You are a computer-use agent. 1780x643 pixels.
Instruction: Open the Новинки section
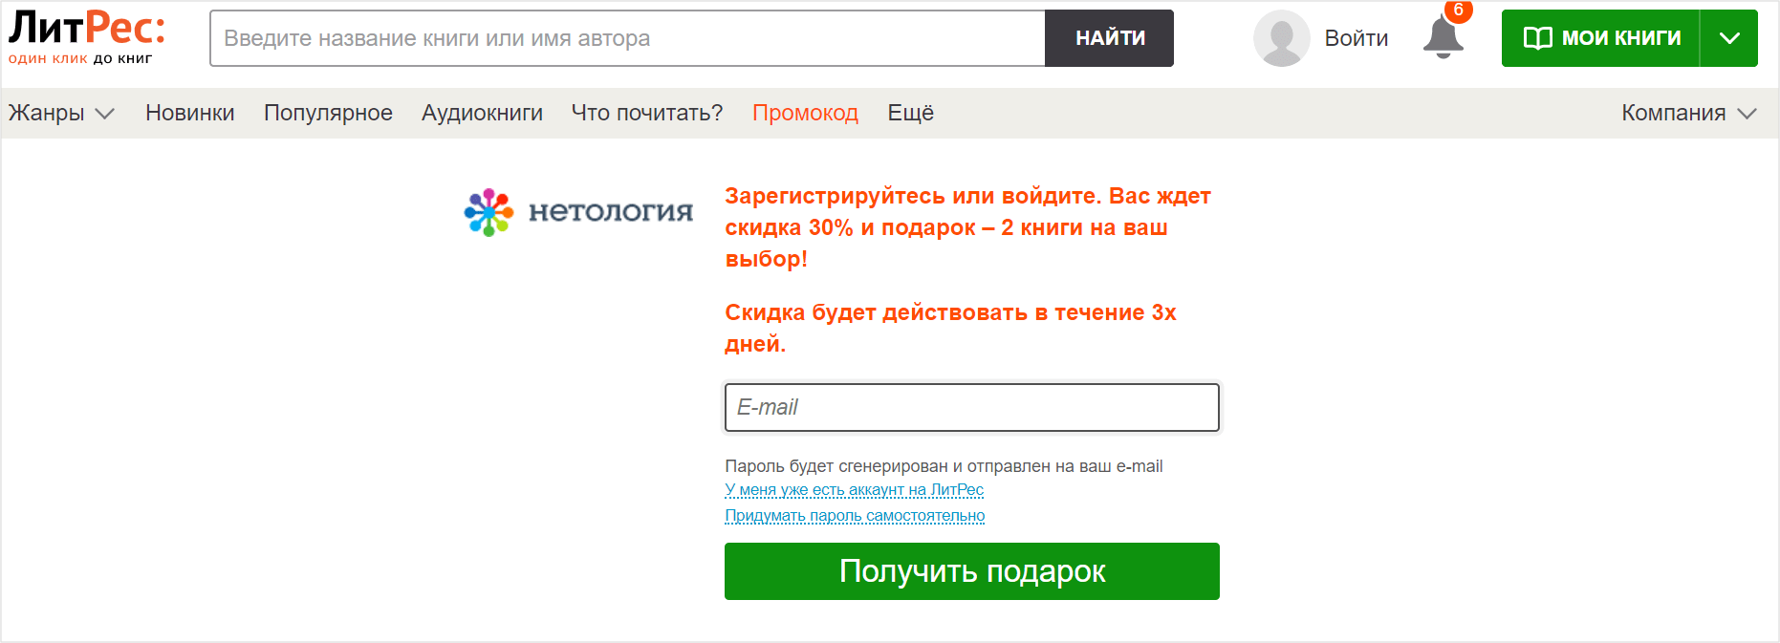click(190, 113)
